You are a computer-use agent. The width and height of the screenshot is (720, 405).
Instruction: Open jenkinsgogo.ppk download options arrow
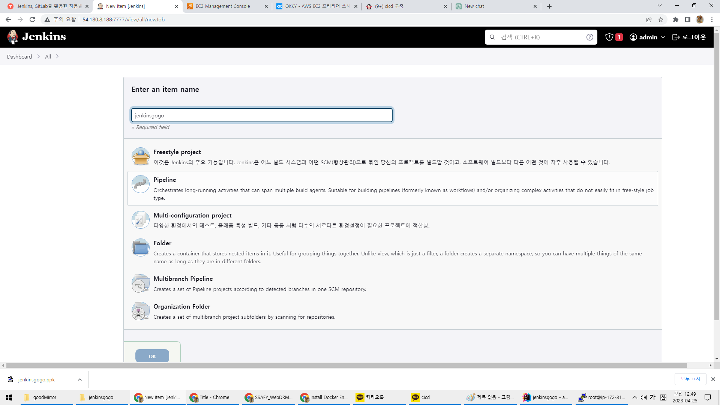(79, 379)
